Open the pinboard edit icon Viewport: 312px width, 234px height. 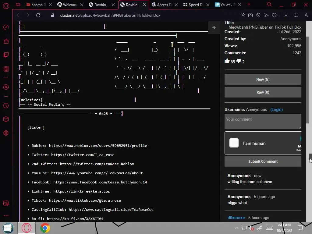[242, 15]
